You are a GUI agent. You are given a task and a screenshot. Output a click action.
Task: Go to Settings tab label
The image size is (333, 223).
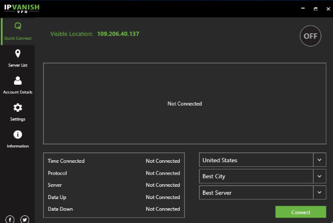17,119
